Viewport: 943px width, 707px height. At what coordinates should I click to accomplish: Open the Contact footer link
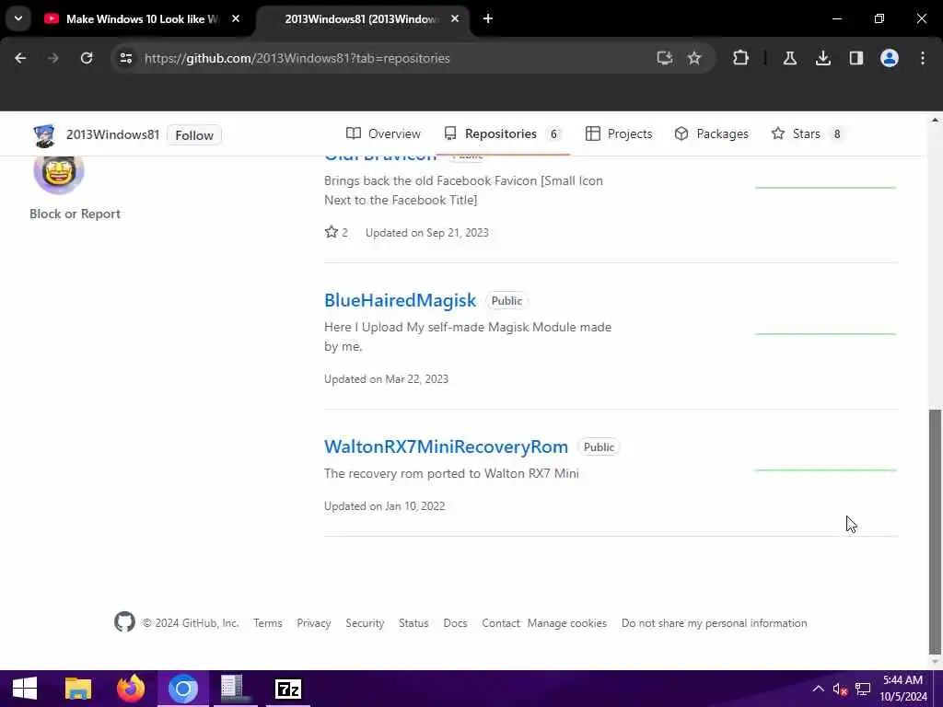click(500, 623)
